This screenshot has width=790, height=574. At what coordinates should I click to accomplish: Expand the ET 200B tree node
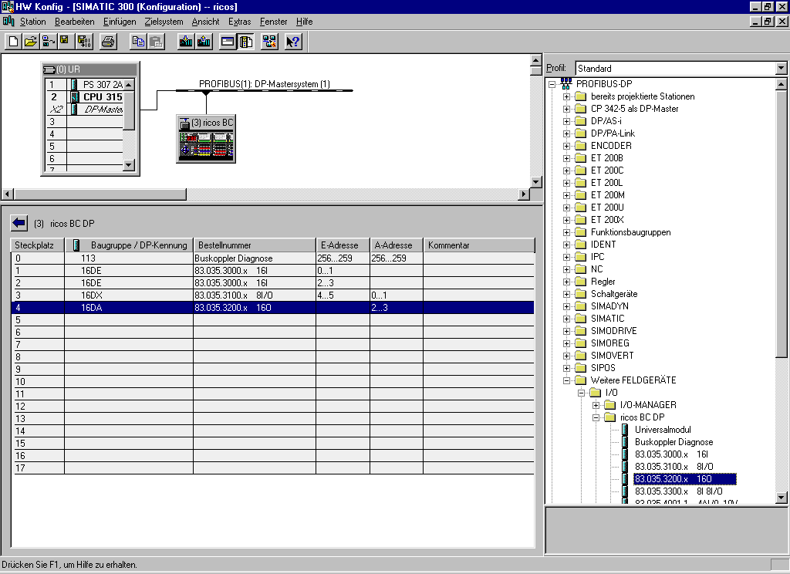tap(566, 158)
